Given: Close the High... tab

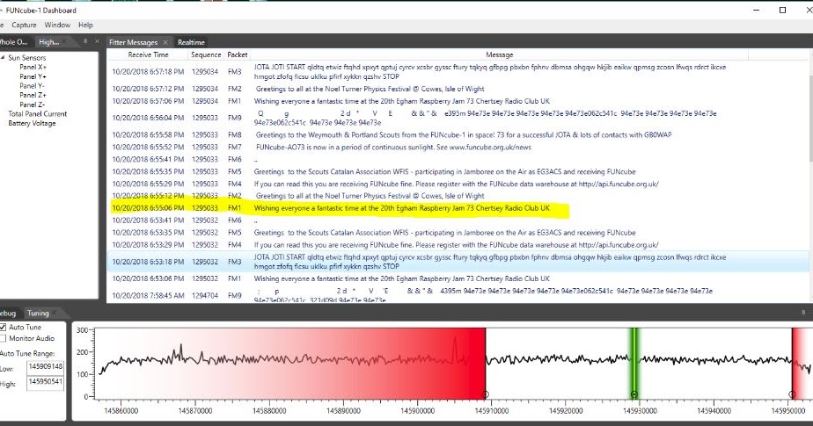Looking at the screenshot, I should 65,42.
